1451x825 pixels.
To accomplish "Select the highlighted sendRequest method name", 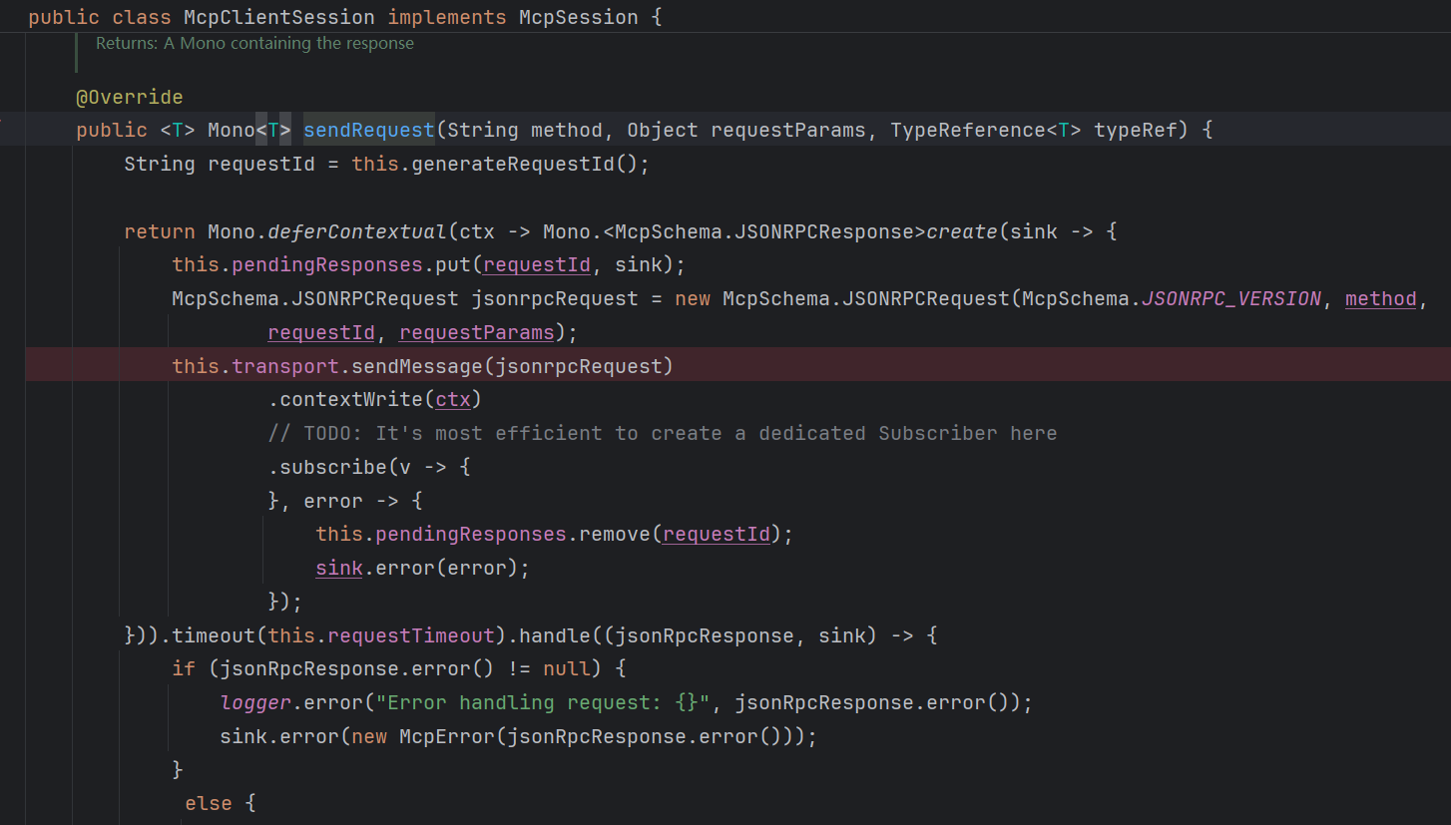I will 369,130.
